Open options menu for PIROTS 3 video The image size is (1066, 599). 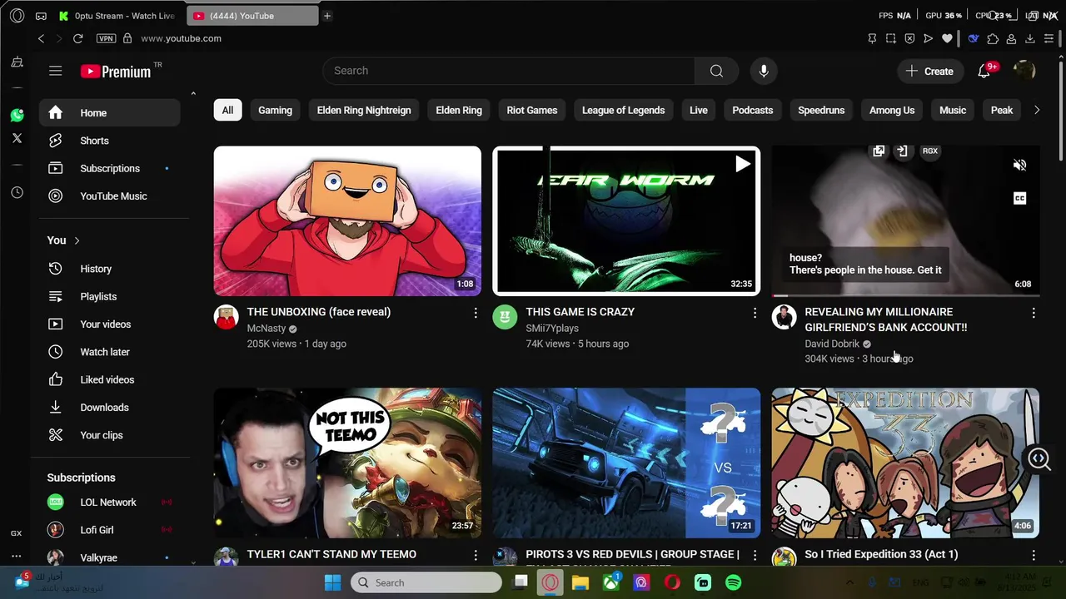click(x=755, y=555)
